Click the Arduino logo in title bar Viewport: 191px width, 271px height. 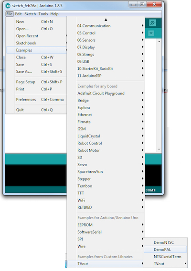click(8, 6)
